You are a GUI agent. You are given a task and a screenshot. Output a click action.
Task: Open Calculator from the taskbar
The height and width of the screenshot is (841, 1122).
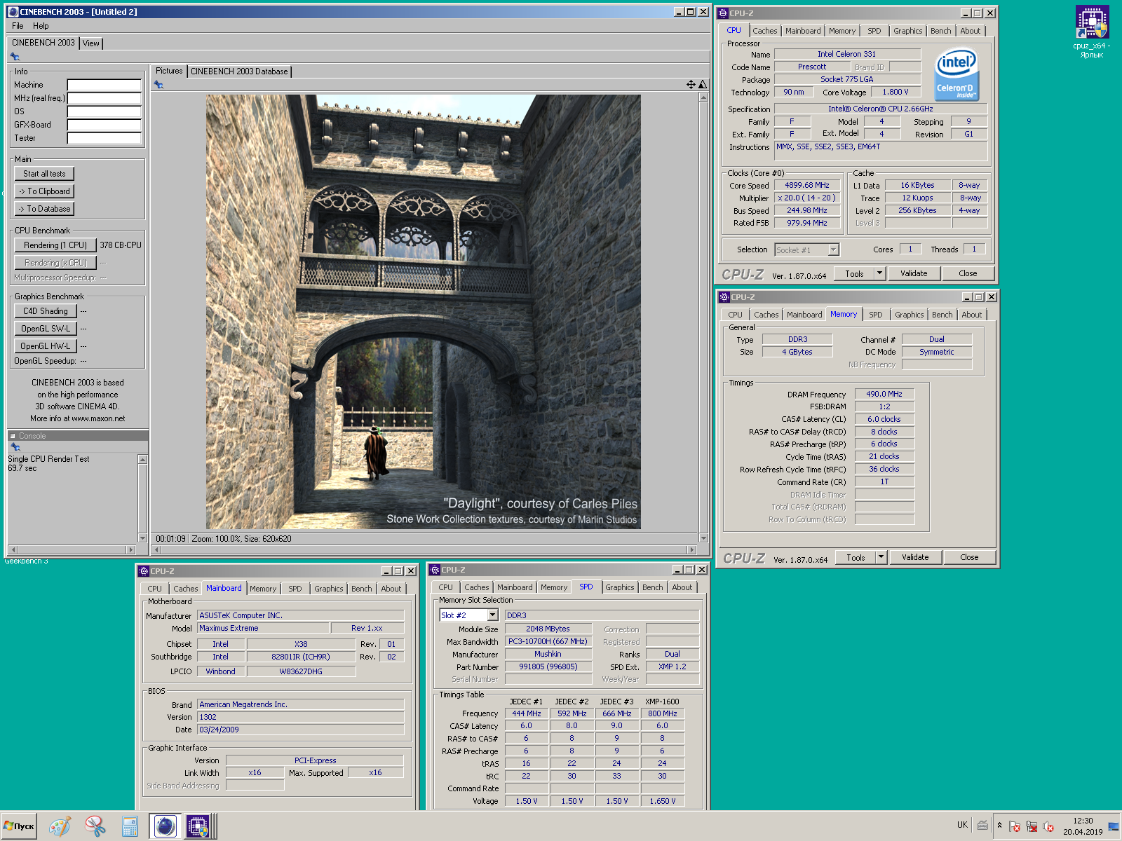(130, 826)
